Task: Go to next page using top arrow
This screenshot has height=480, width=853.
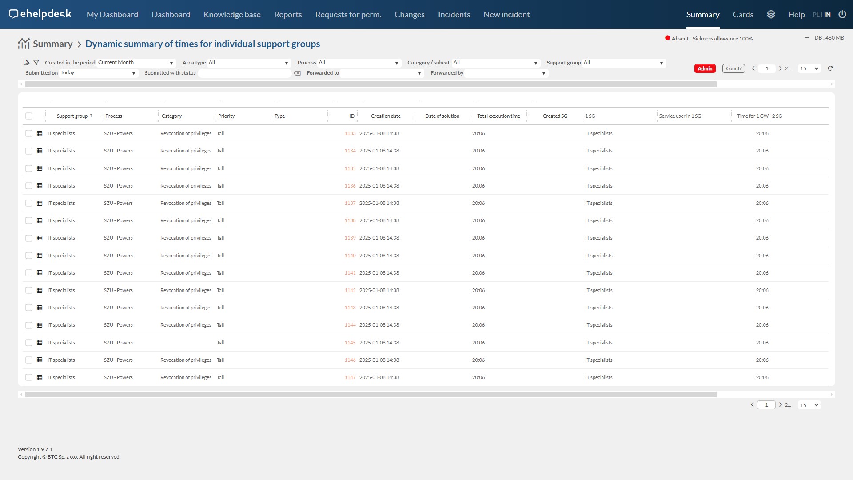Action: coord(780,68)
